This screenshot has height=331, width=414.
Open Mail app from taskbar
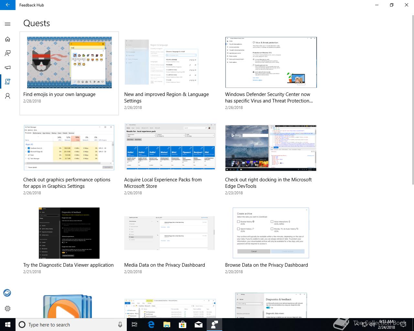tap(199, 325)
